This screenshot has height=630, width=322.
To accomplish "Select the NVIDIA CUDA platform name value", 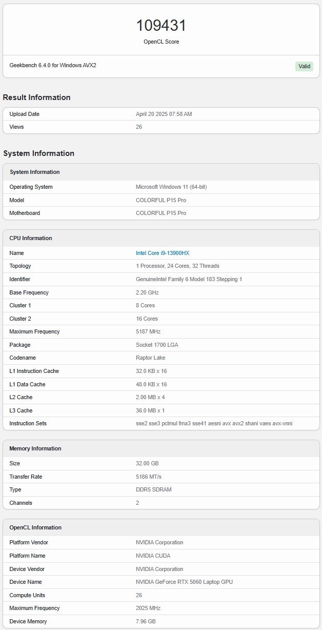I will [x=153, y=556].
